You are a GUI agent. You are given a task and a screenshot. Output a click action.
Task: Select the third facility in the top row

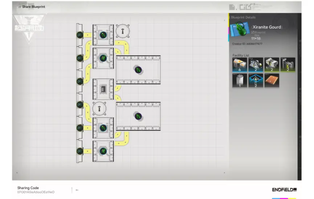point(272,64)
